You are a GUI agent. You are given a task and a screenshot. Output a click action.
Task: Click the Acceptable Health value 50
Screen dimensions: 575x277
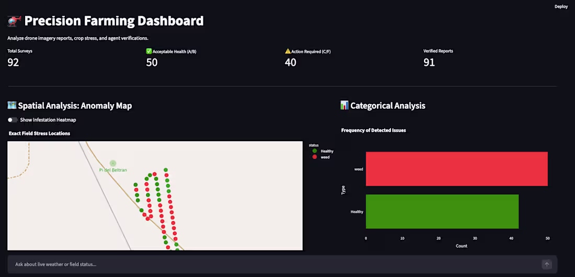pyautogui.click(x=152, y=63)
